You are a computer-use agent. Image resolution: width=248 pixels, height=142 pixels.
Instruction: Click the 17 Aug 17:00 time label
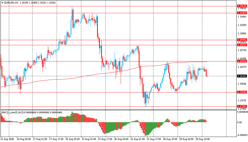57,139
